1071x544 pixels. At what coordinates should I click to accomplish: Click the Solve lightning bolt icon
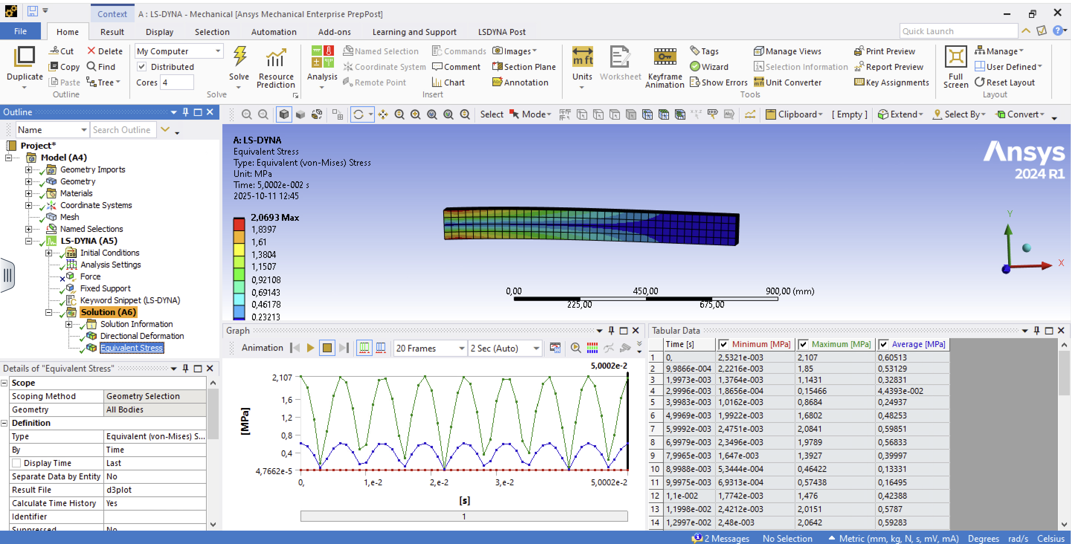pyautogui.click(x=239, y=57)
